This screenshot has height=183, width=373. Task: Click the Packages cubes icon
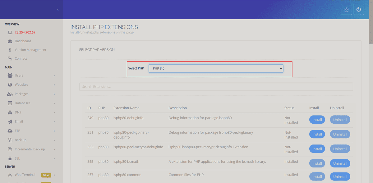(x=10, y=94)
